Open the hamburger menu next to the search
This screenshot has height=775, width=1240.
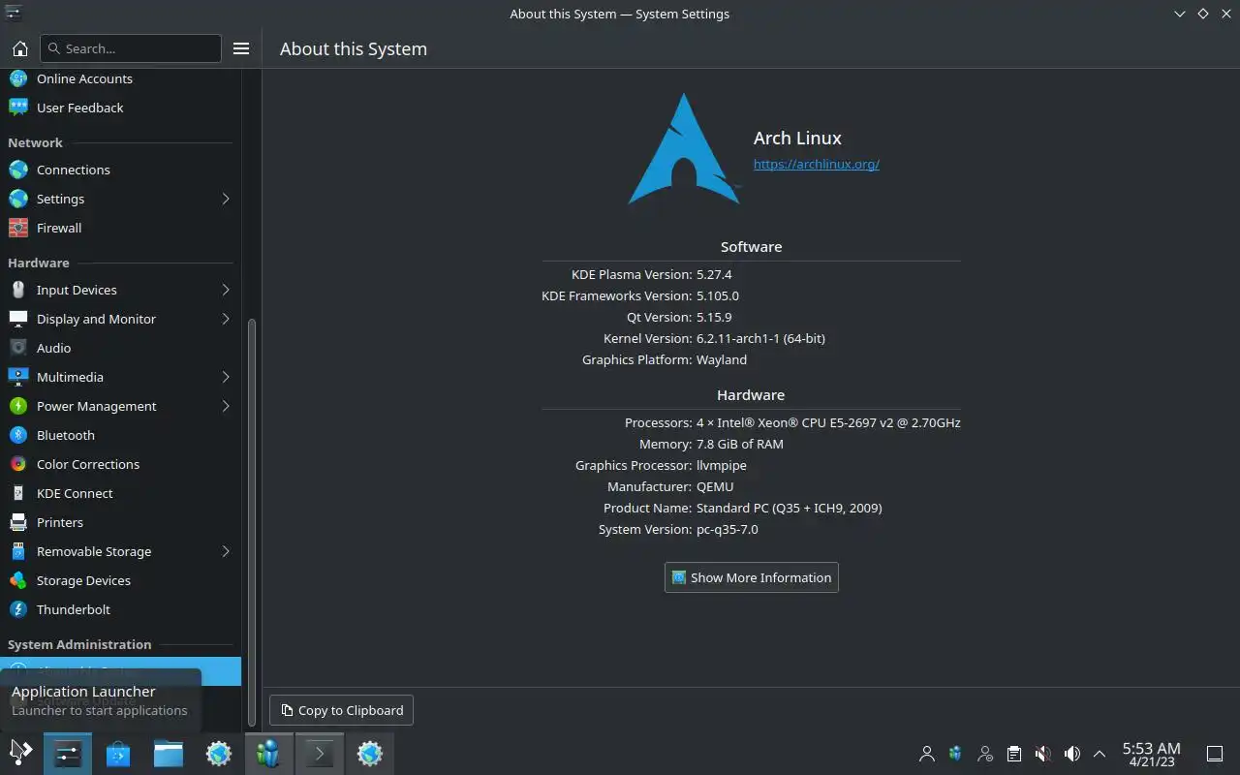click(241, 48)
